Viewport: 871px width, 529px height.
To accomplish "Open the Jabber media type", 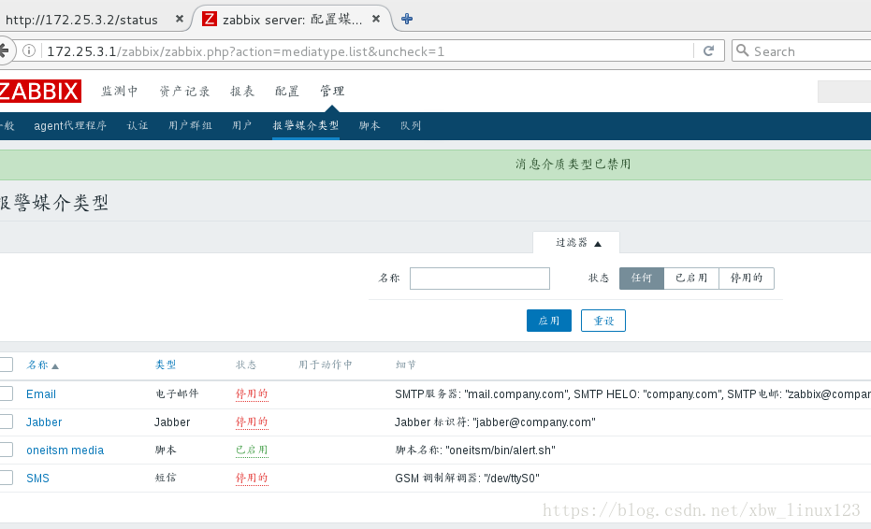I will point(44,422).
